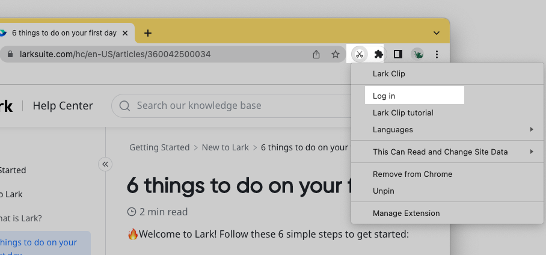
Task: Open a new tab with the plus button
Action: [148, 32]
